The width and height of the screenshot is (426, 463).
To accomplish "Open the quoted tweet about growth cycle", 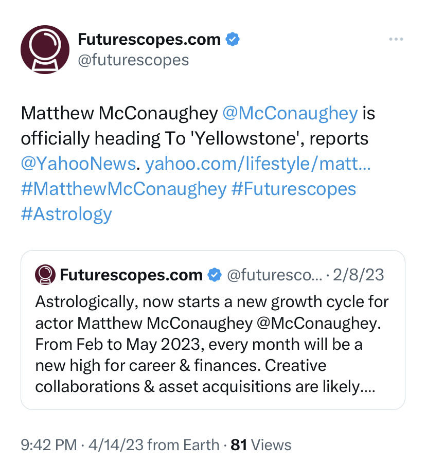I will (x=213, y=330).
